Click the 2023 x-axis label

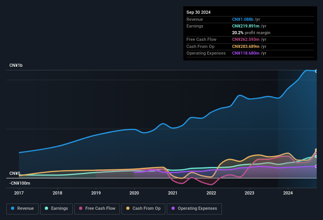tap(249, 193)
